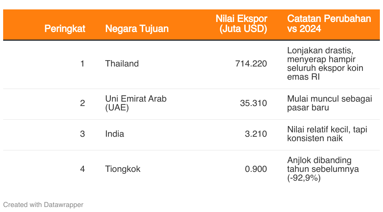The height and width of the screenshot is (212, 383).
Task: Click the export value 714.220
Action: pyautogui.click(x=251, y=64)
